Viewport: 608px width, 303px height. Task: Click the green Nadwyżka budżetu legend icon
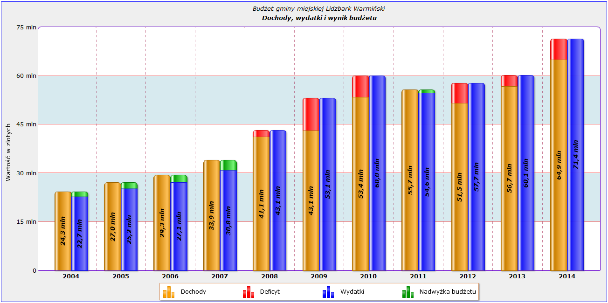click(408, 292)
